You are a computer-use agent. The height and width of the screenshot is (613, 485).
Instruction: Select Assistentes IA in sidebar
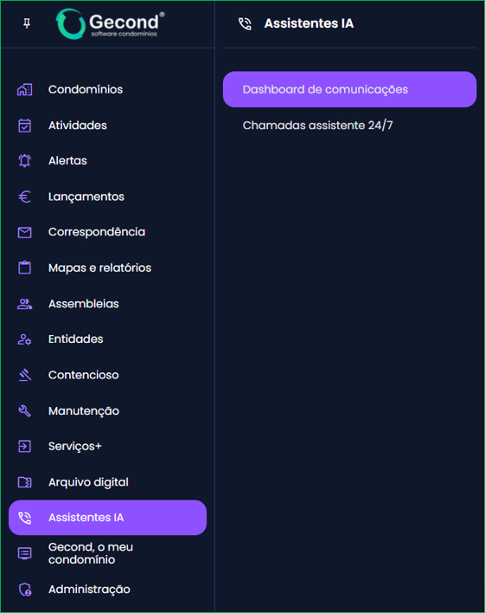[x=107, y=518]
